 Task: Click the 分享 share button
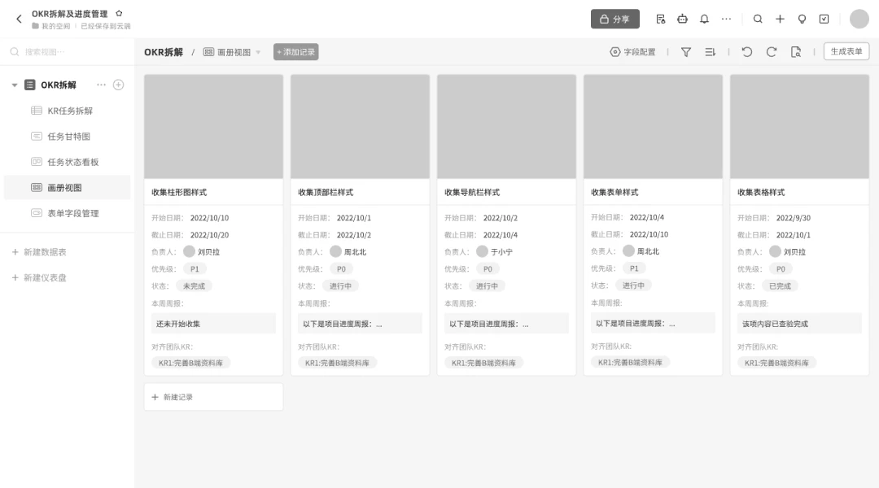click(615, 19)
